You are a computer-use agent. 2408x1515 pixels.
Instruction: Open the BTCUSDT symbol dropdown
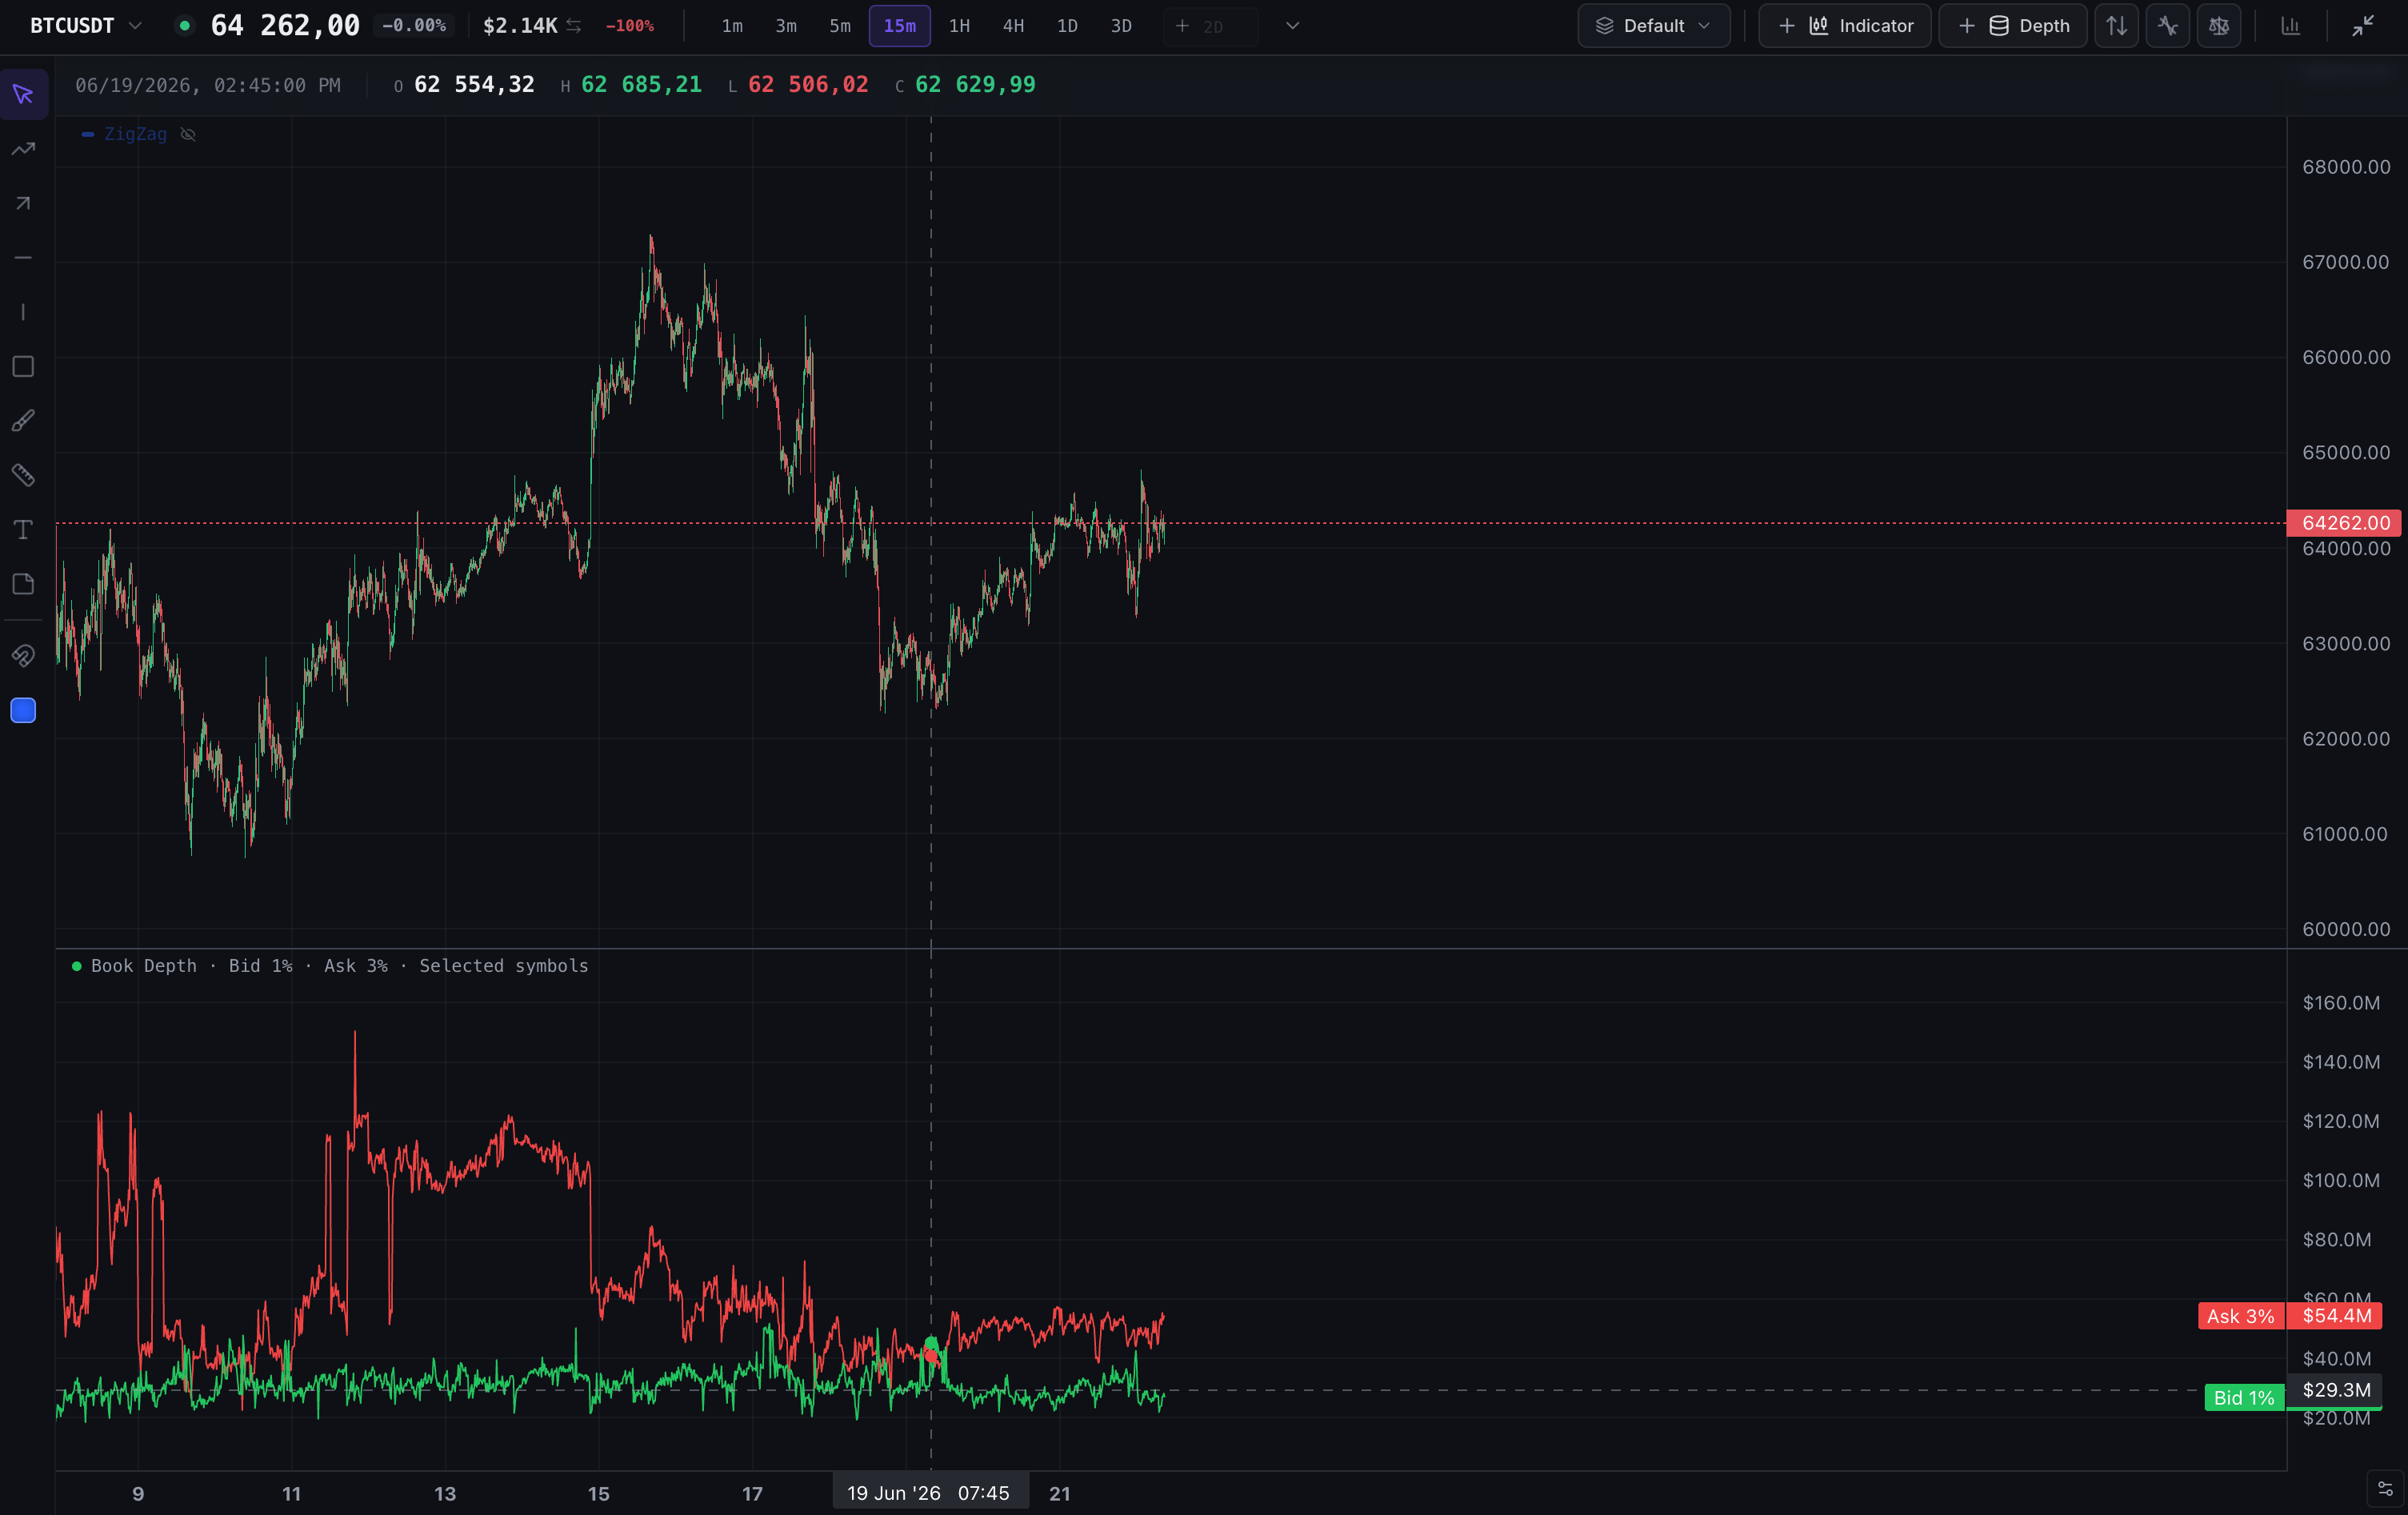[85, 26]
